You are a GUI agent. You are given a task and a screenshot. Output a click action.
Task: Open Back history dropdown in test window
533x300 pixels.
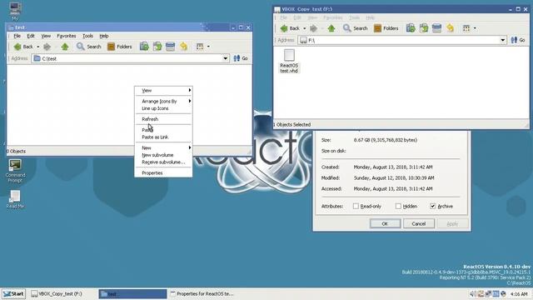coord(37,47)
